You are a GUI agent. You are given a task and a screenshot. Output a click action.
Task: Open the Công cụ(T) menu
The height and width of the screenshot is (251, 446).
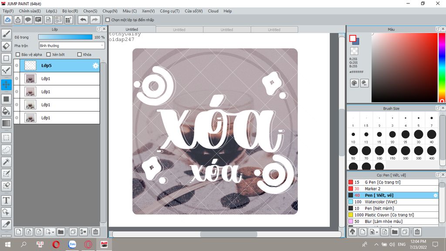tap(170, 11)
